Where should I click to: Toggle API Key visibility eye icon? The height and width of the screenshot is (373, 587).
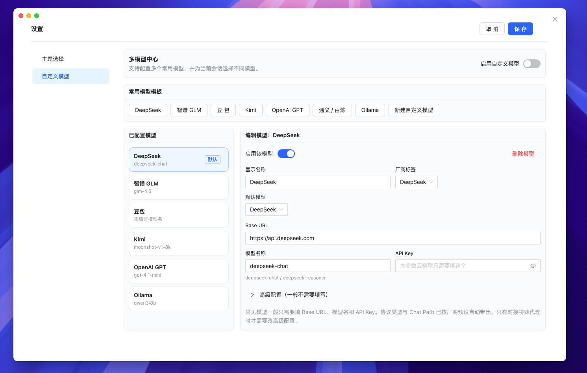[533, 266]
